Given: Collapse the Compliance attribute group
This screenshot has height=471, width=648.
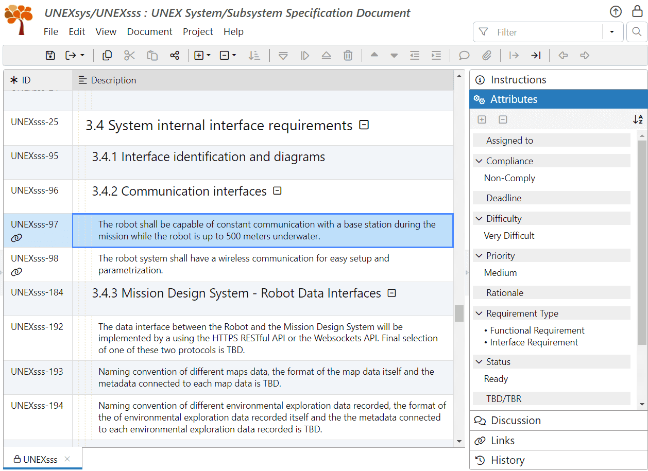Looking at the screenshot, I should (x=479, y=161).
